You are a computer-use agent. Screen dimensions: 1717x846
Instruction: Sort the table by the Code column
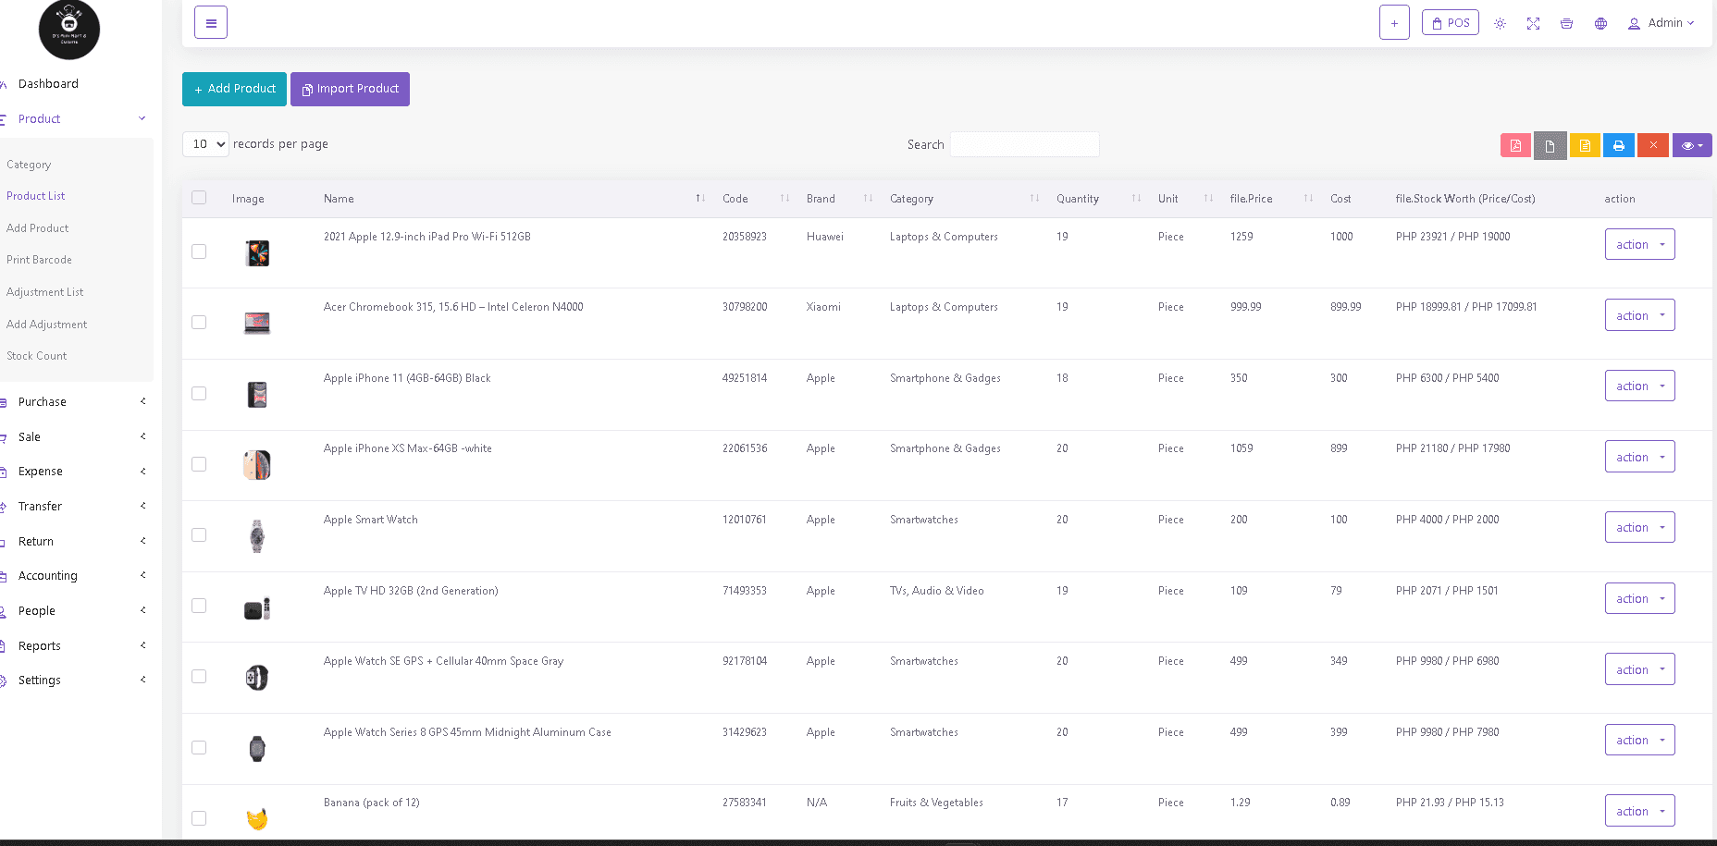click(755, 199)
